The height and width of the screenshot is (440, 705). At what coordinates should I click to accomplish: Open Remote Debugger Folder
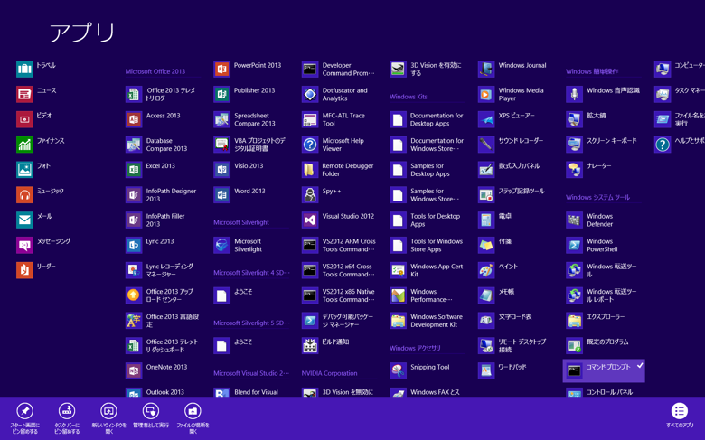(x=338, y=170)
